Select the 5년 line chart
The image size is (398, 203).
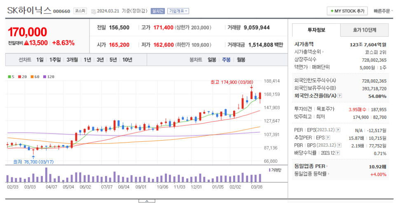(x=113, y=60)
